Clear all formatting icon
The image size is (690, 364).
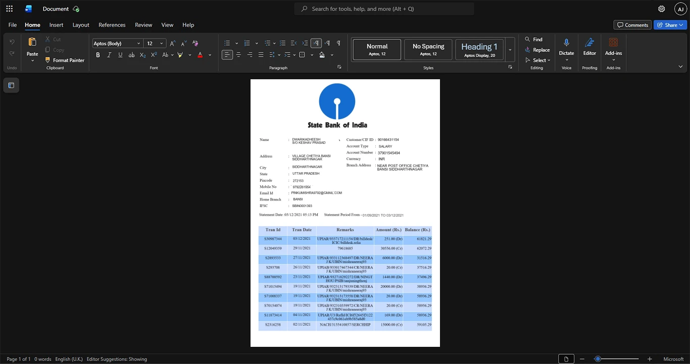tap(195, 43)
